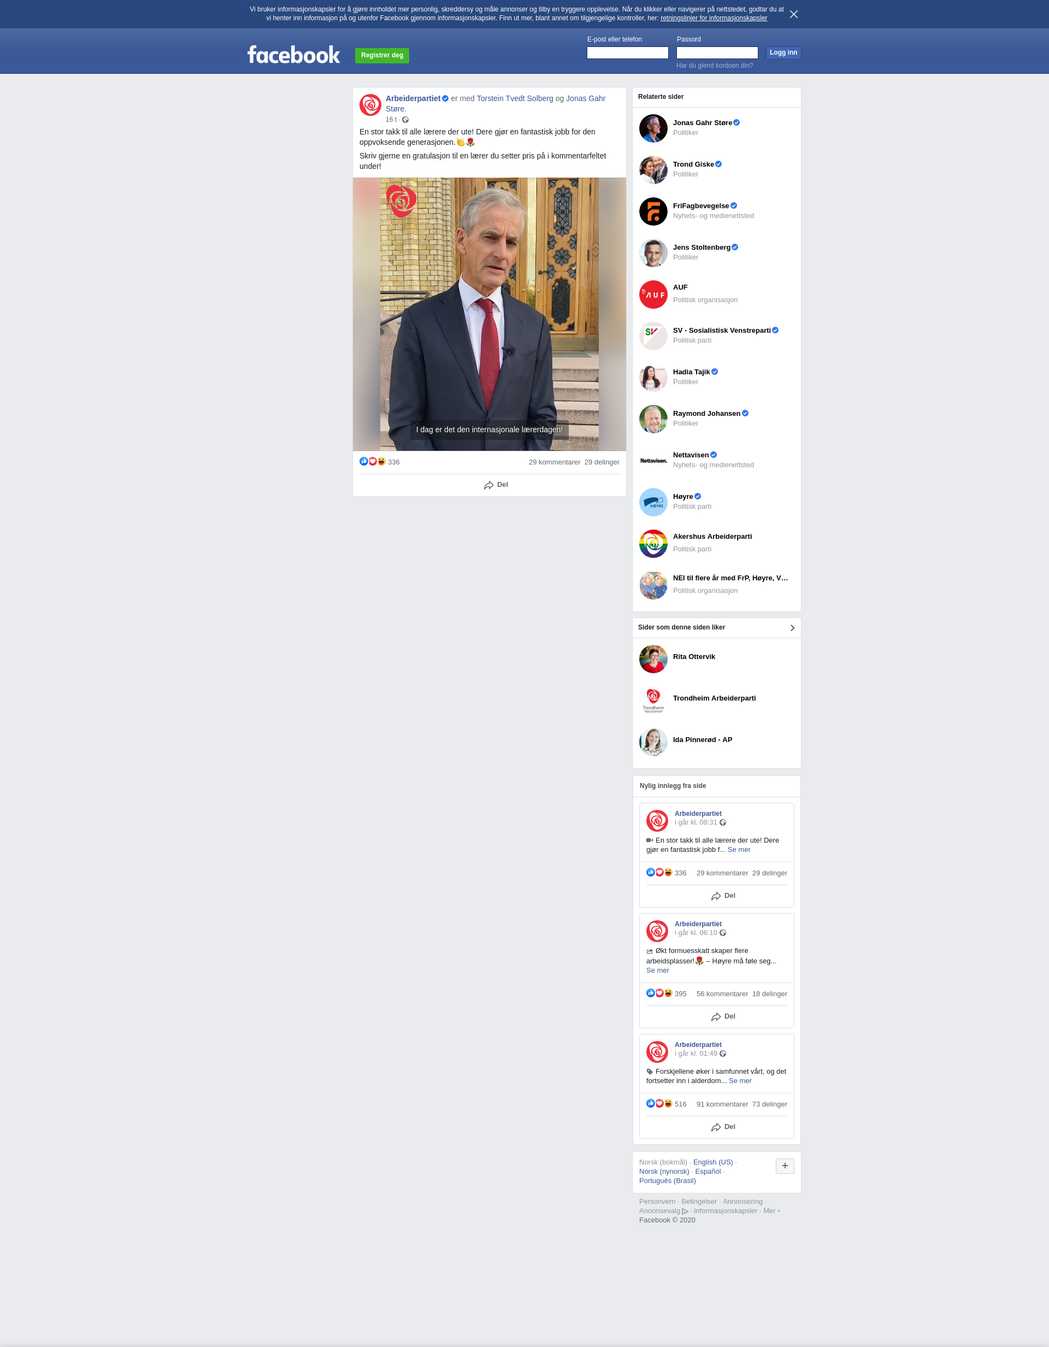
Task: Close the cookie notice banner
Action: [x=794, y=14]
